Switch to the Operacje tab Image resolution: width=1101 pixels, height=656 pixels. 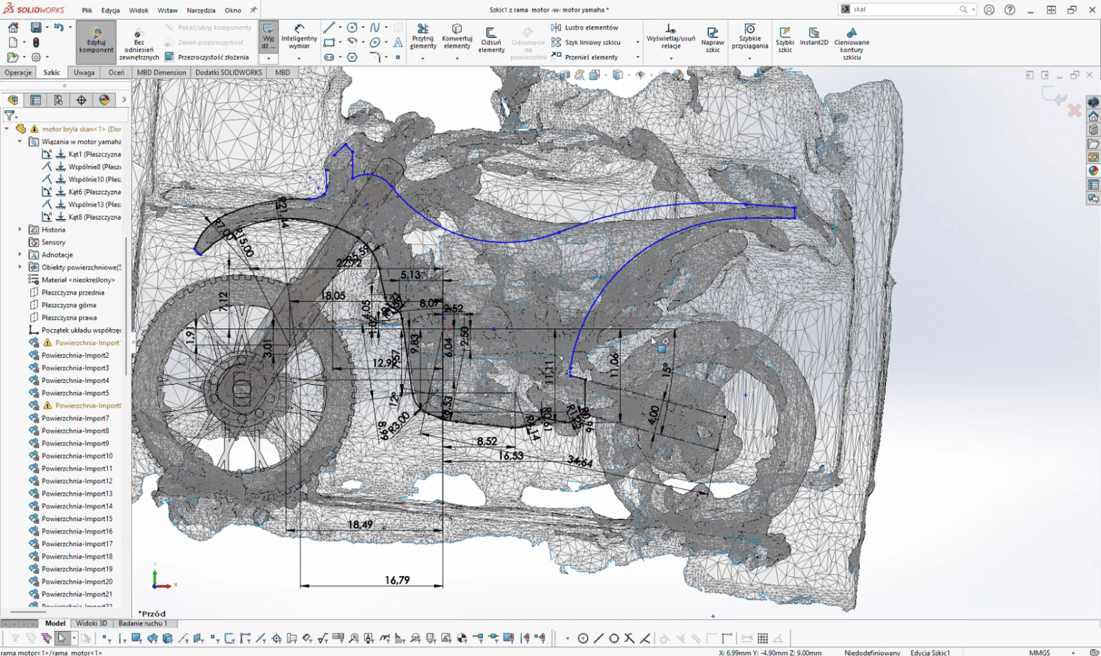pyautogui.click(x=19, y=72)
